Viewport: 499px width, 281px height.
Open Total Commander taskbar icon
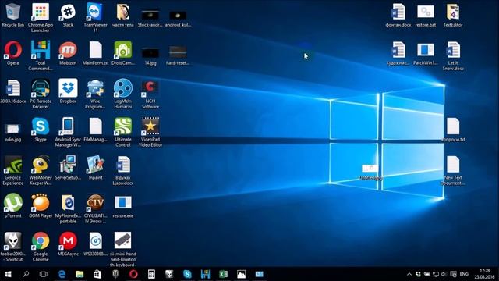click(205, 274)
